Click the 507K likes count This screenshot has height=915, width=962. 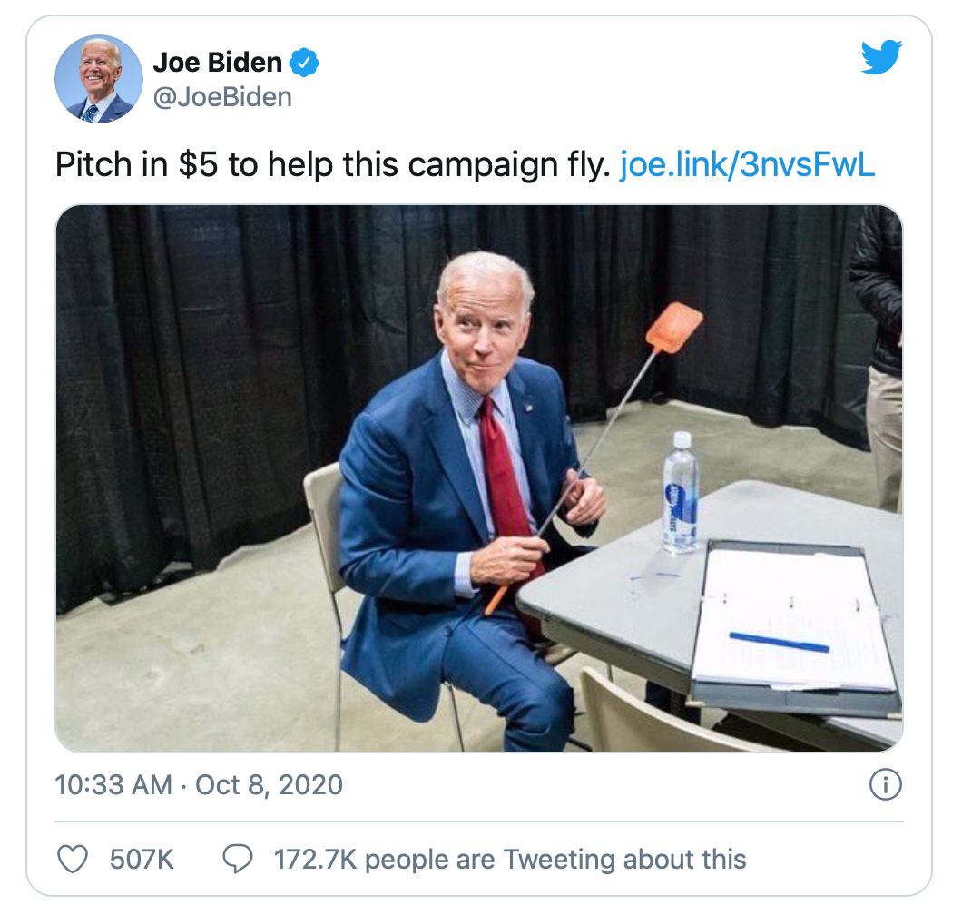(x=142, y=859)
